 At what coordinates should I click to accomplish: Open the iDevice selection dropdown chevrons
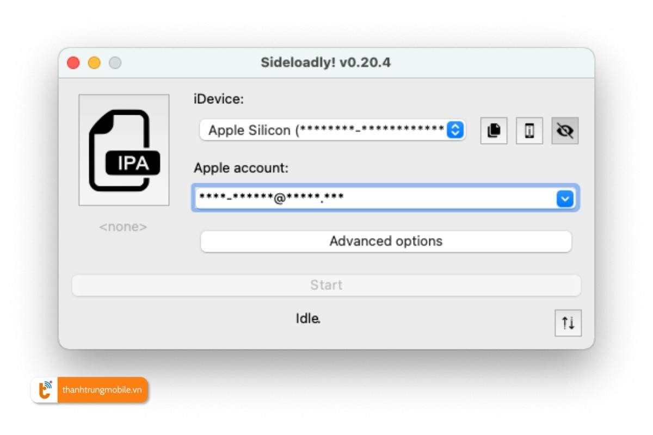tap(455, 130)
